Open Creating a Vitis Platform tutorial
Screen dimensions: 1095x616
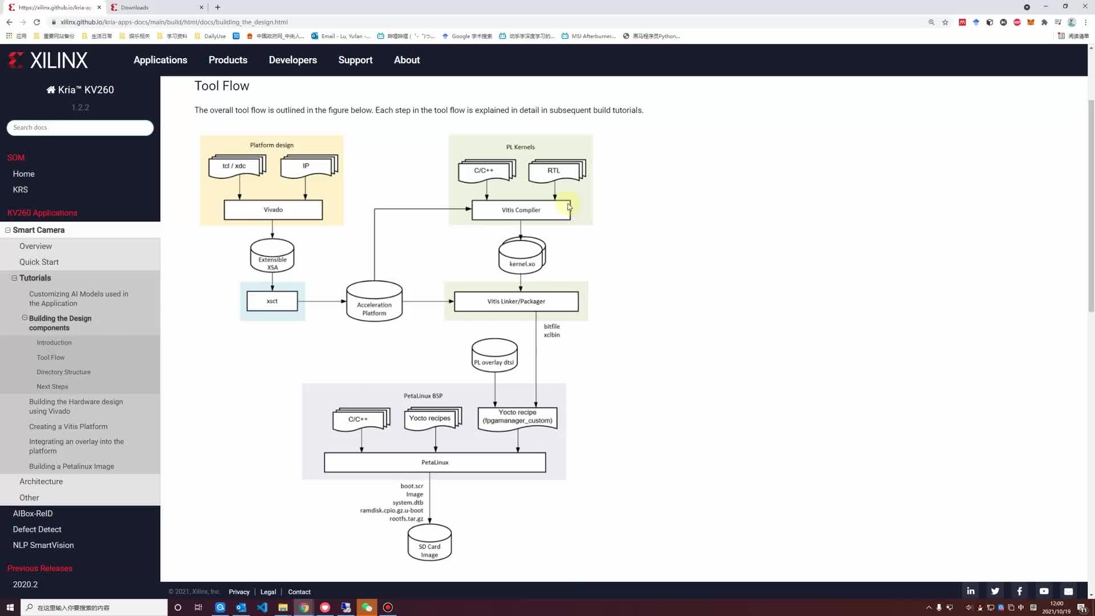[68, 427]
